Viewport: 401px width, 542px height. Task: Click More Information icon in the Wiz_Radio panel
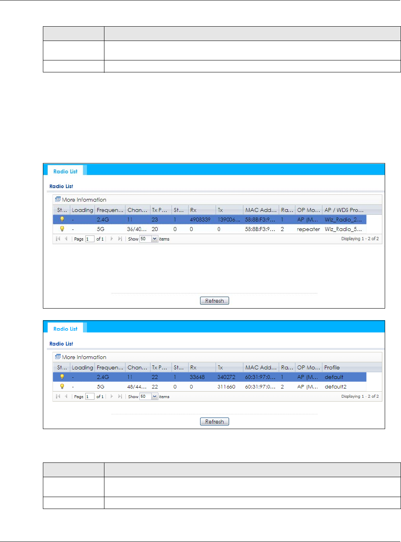tap(58, 199)
